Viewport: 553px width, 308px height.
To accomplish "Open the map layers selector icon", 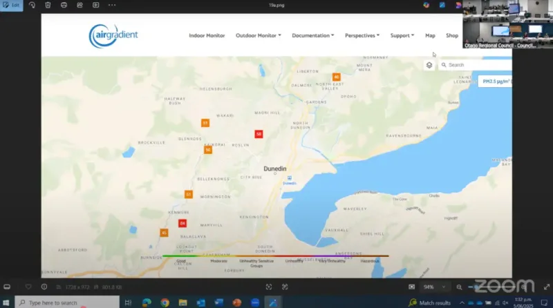I will tap(429, 65).
